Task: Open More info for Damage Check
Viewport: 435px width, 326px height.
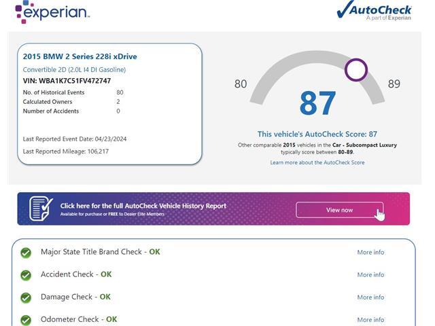Action: click(370, 297)
